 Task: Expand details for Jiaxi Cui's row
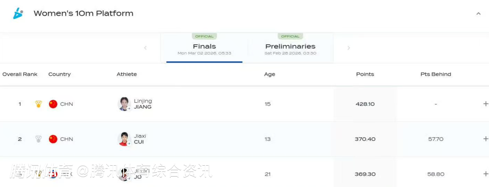pos(485,139)
